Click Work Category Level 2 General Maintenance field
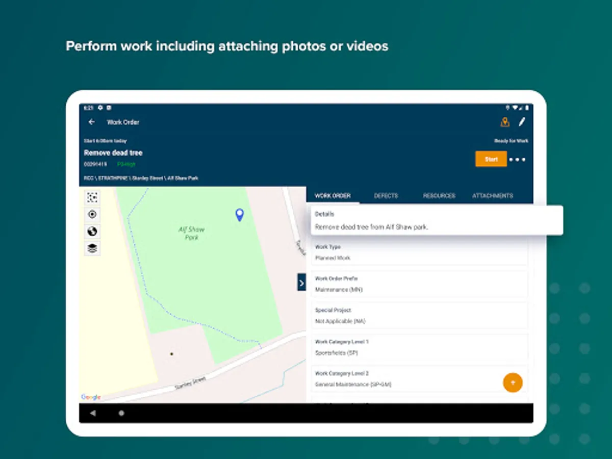612x459 pixels. tap(419, 379)
